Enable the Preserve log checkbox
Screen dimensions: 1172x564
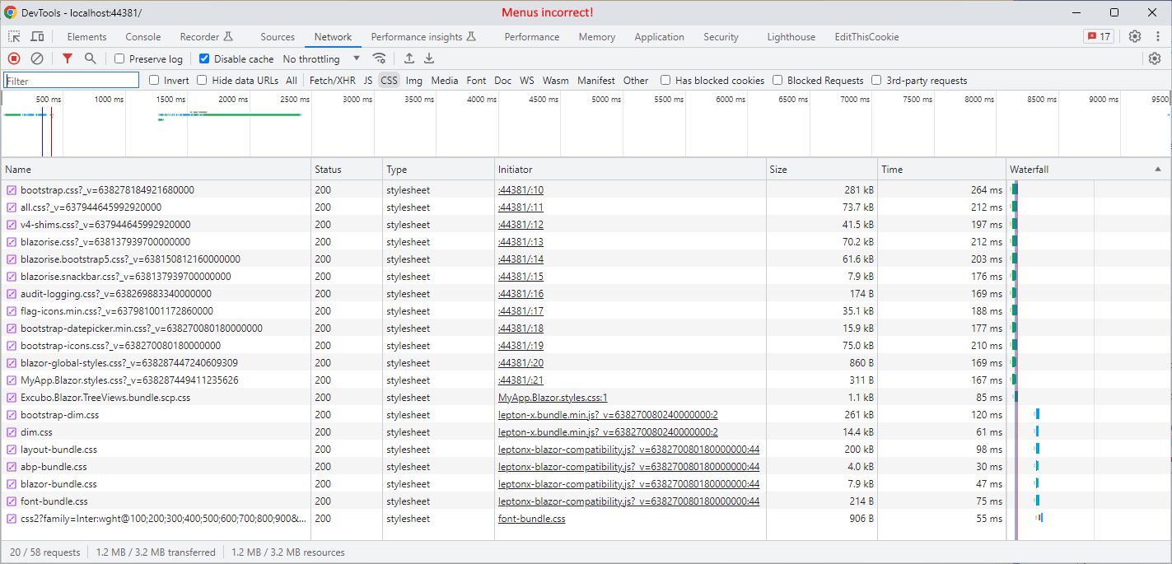coord(120,59)
